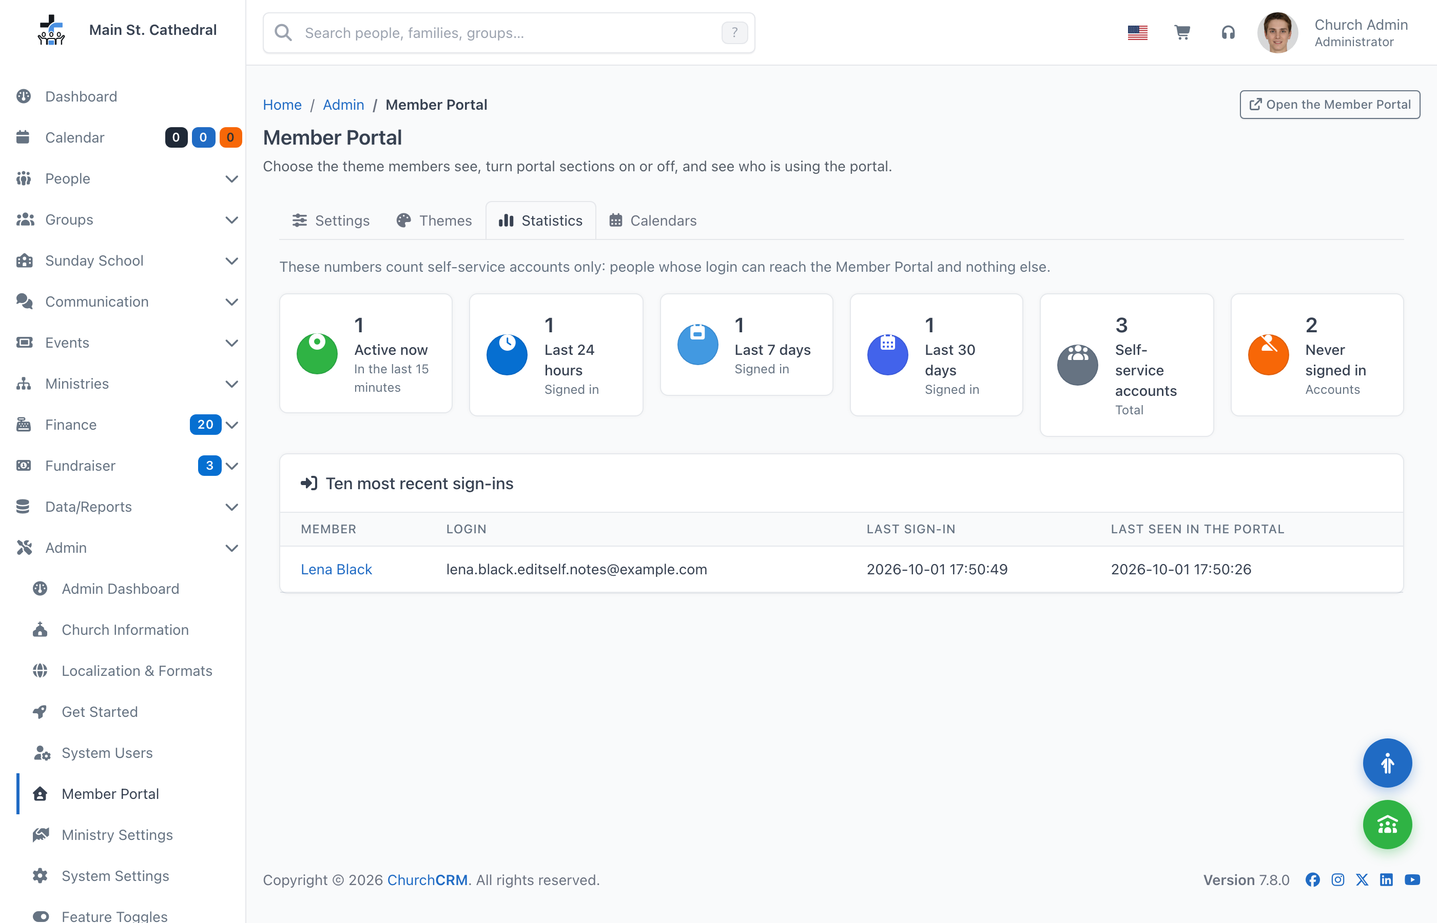This screenshot has height=923, width=1437.
Task: Open the LinkedIn footer icon
Action: tap(1387, 879)
